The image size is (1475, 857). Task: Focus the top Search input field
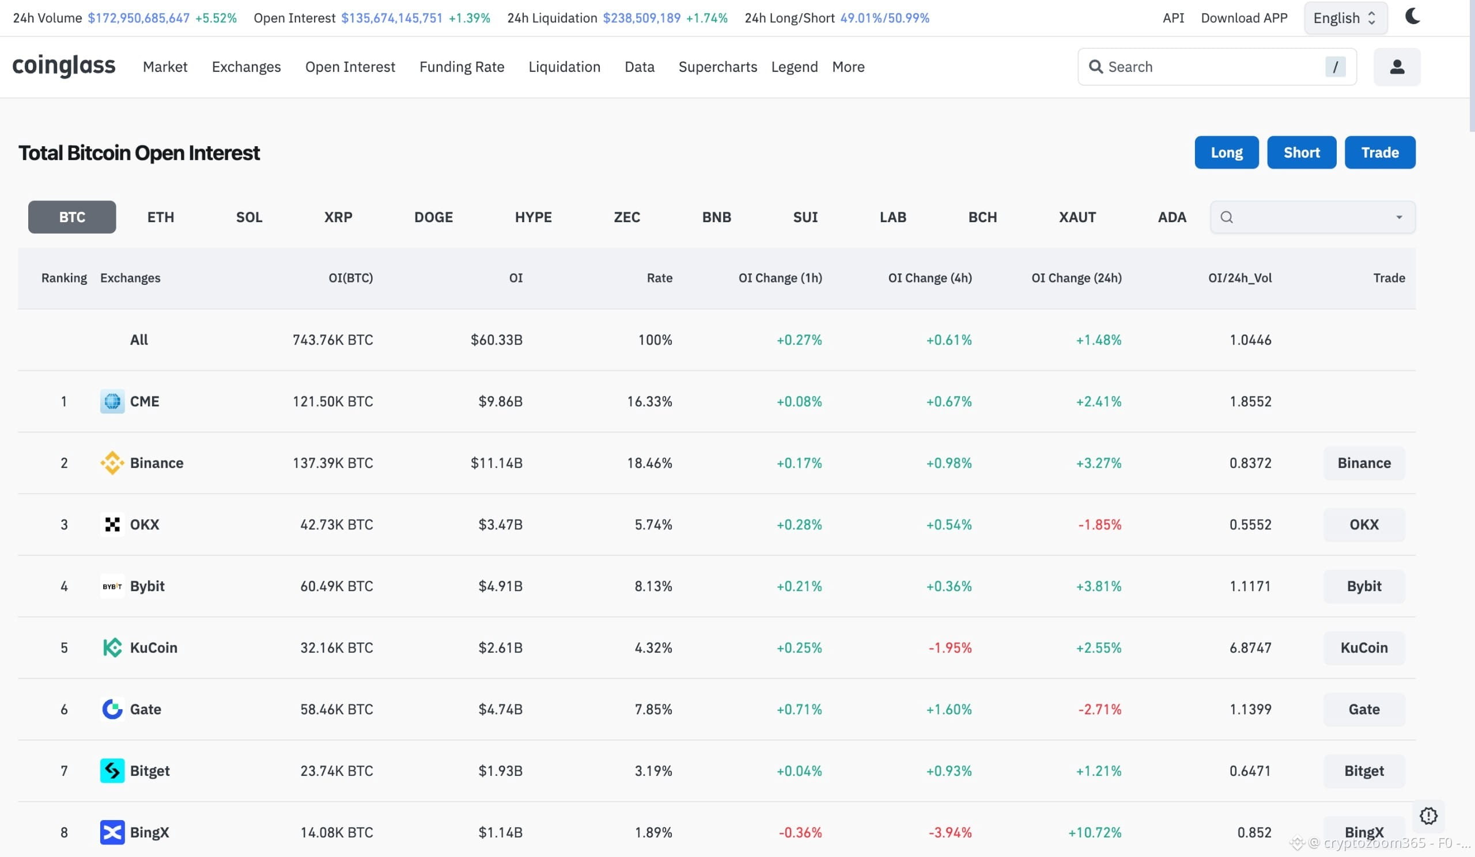coord(1216,67)
